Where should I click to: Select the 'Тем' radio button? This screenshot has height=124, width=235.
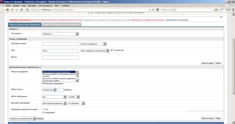43,109
